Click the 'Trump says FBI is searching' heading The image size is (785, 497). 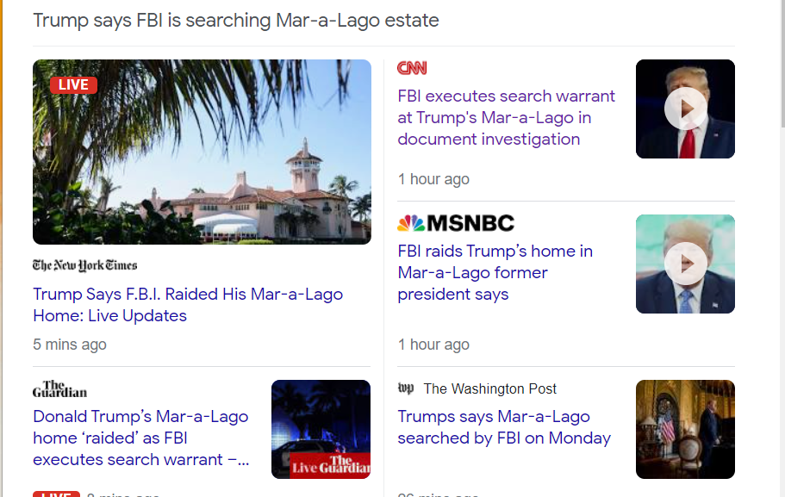pos(236,21)
